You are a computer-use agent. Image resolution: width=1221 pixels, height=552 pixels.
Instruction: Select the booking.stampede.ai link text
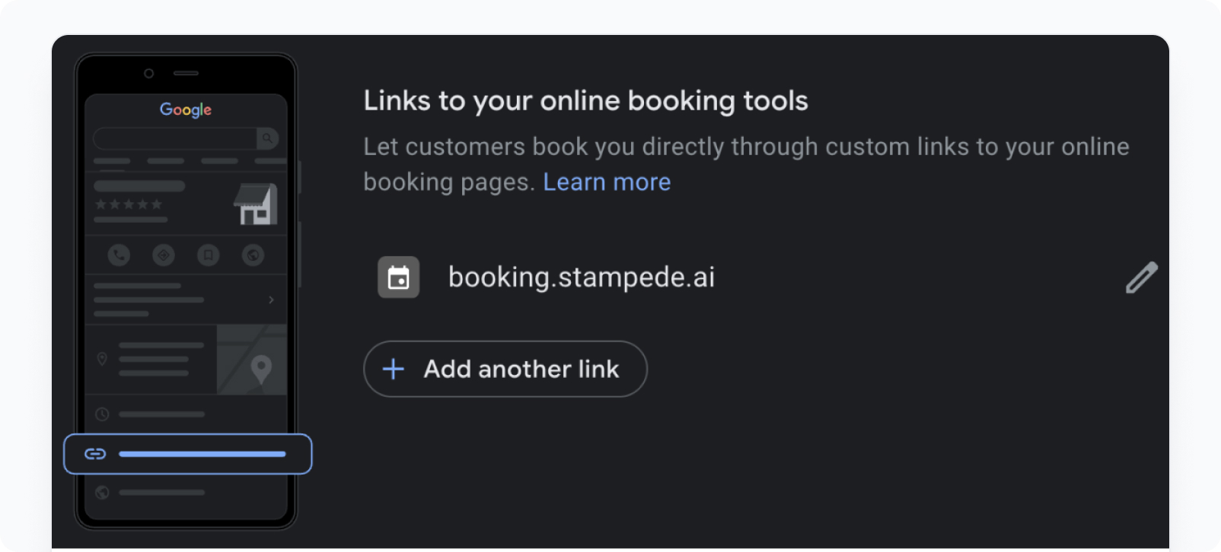(x=582, y=278)
